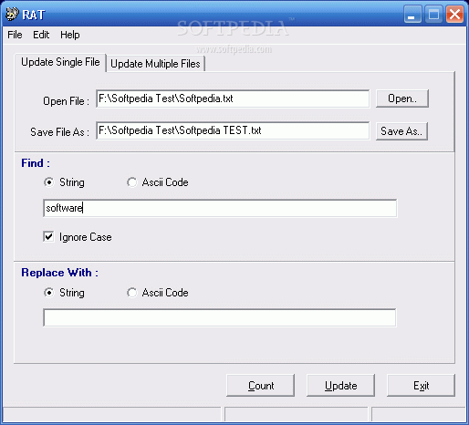Viewport: 469px width, 425px height.
Task: Click the Open.. button
Action: tap(402, 98)
